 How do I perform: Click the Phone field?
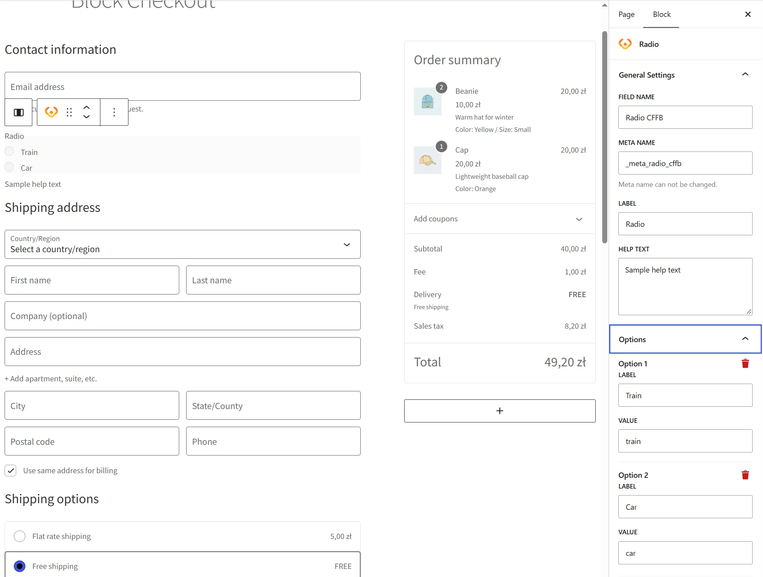click(x=273, y=441)
